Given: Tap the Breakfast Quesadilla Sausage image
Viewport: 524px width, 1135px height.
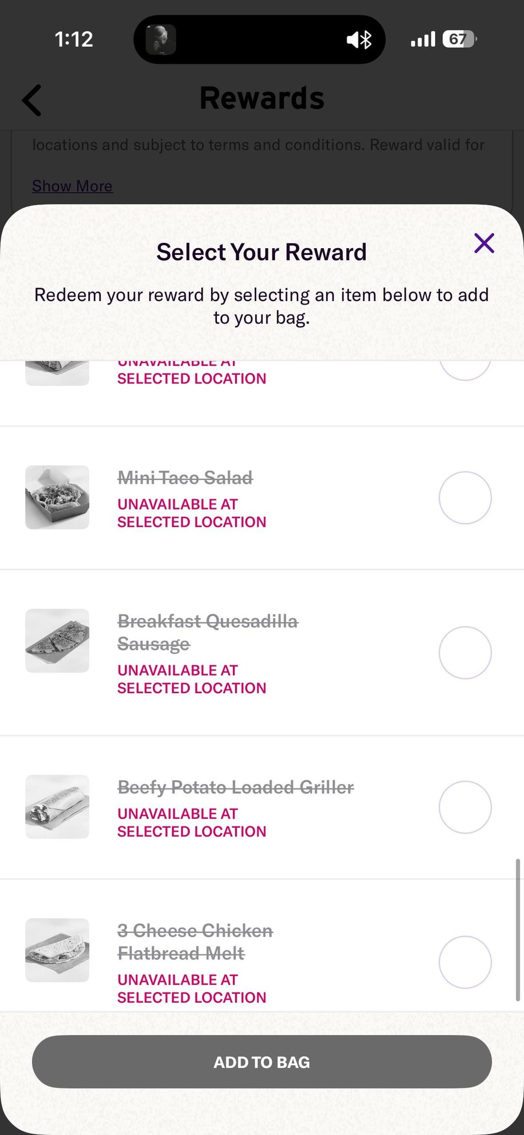Looking at the screenshot, I should tap(57, 640).
